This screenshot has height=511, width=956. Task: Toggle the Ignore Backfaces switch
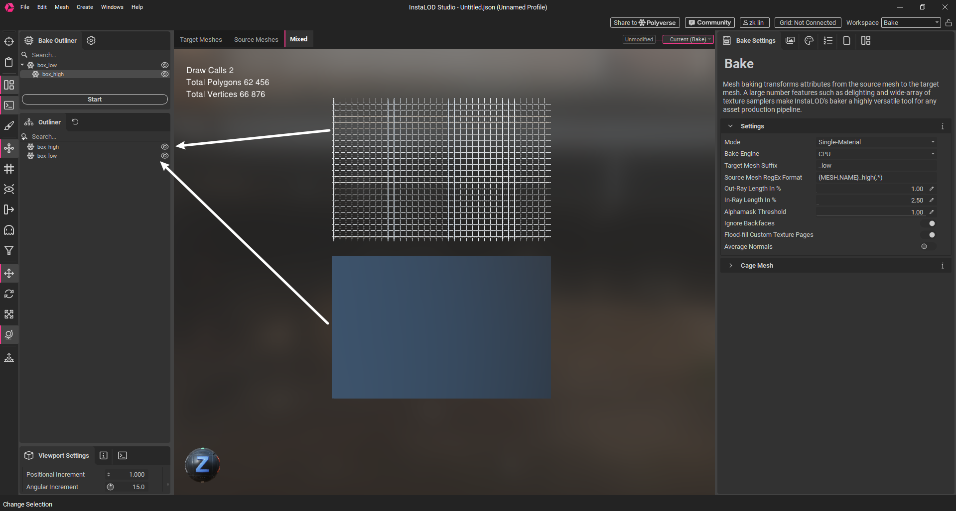[929, 223]
